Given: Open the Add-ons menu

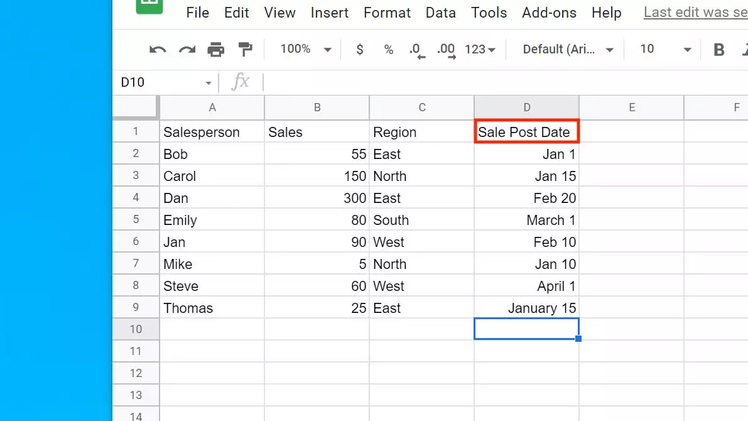Looking at the screenshot, I should [x=549, y=13].
